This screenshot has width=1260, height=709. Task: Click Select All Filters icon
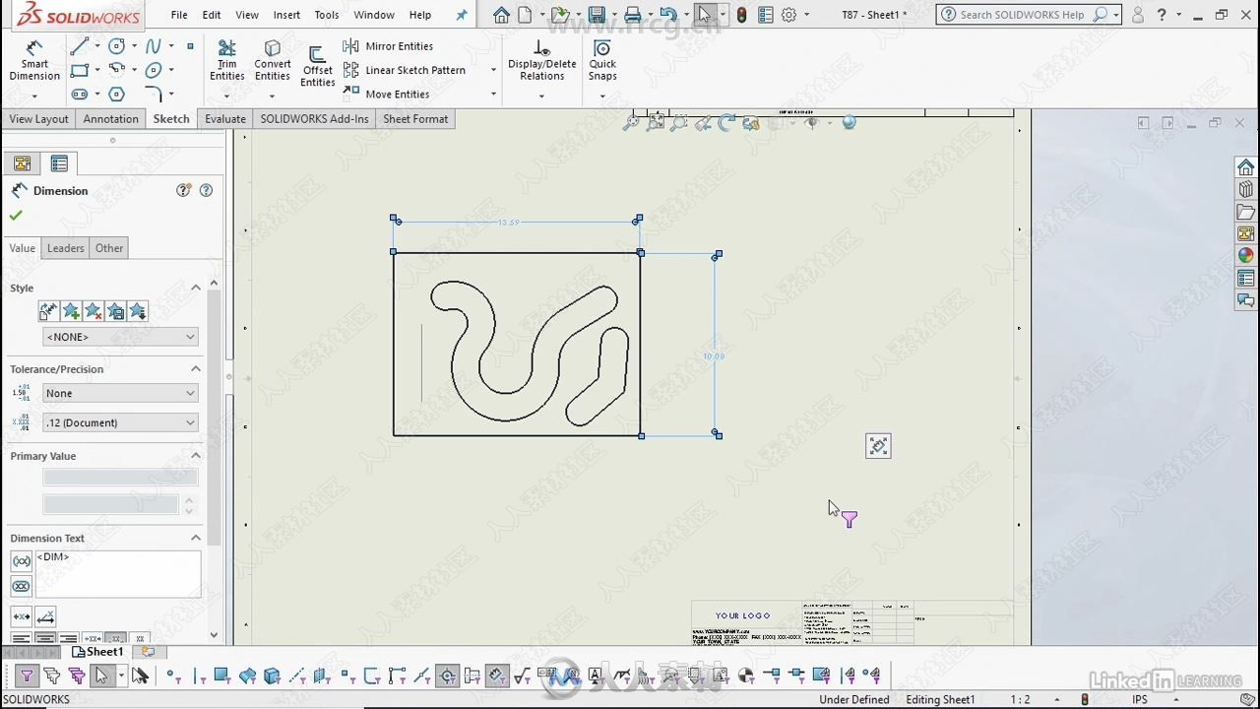[76, 676]
